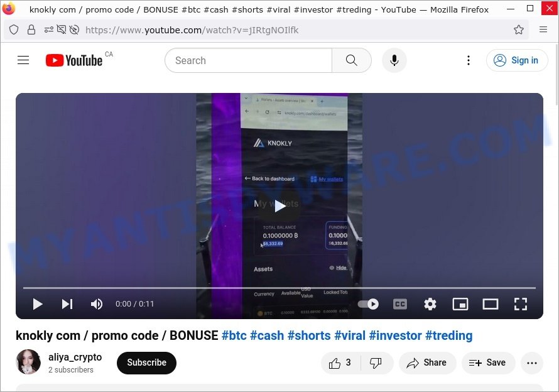Open YouTube settings three-dot menu

coord(469,60)
